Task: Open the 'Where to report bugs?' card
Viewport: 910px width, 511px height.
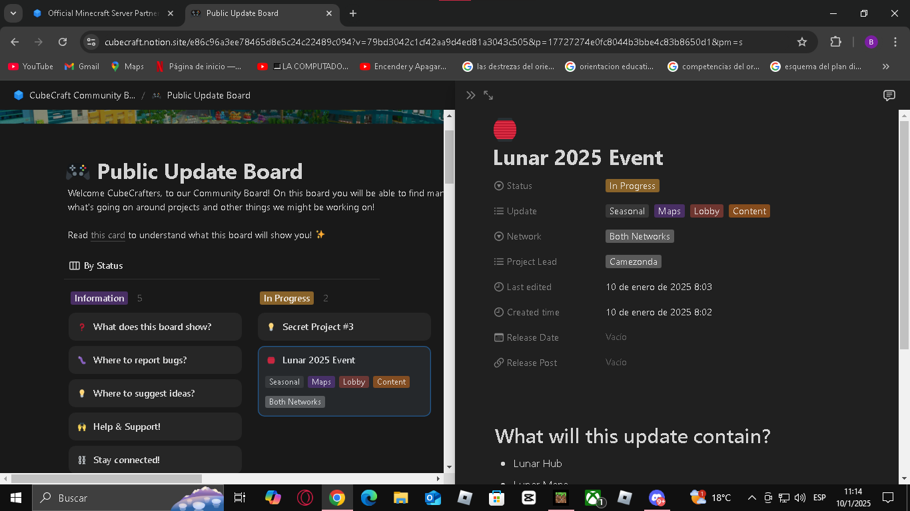Action: 155,360
